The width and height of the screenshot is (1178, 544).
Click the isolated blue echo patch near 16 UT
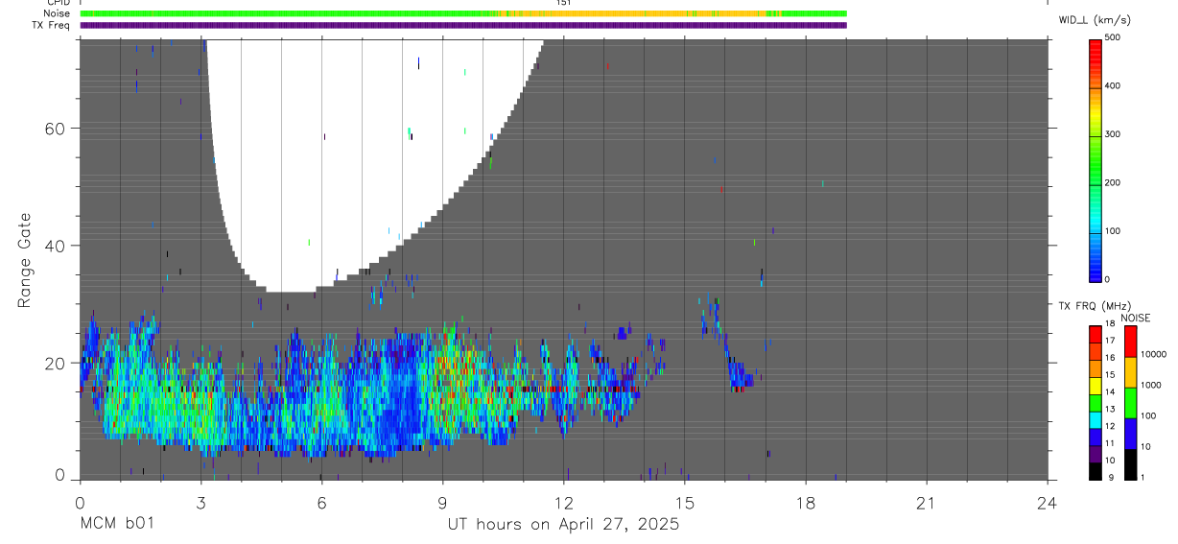(740, 374)
